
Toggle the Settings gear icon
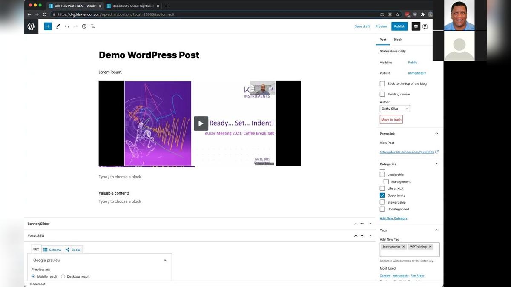(416, 26)
